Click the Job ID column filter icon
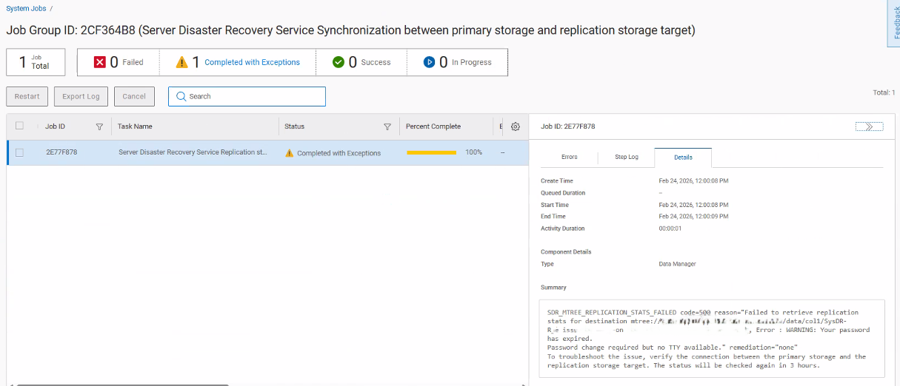Screen dimensions: 900x386 pos(99,126)
